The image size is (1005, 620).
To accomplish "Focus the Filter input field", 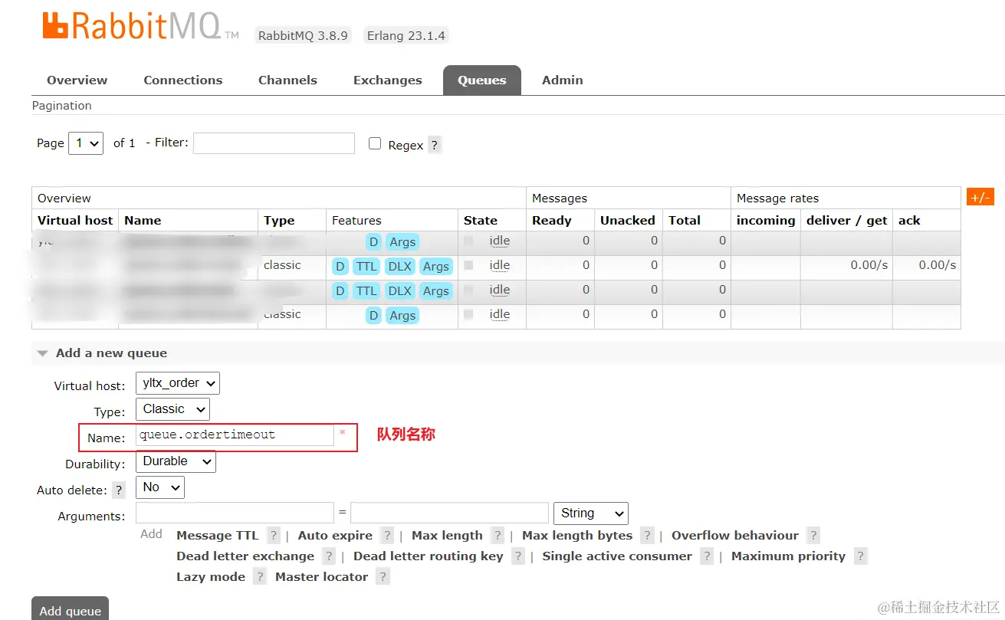I will [x=274, y=143].
